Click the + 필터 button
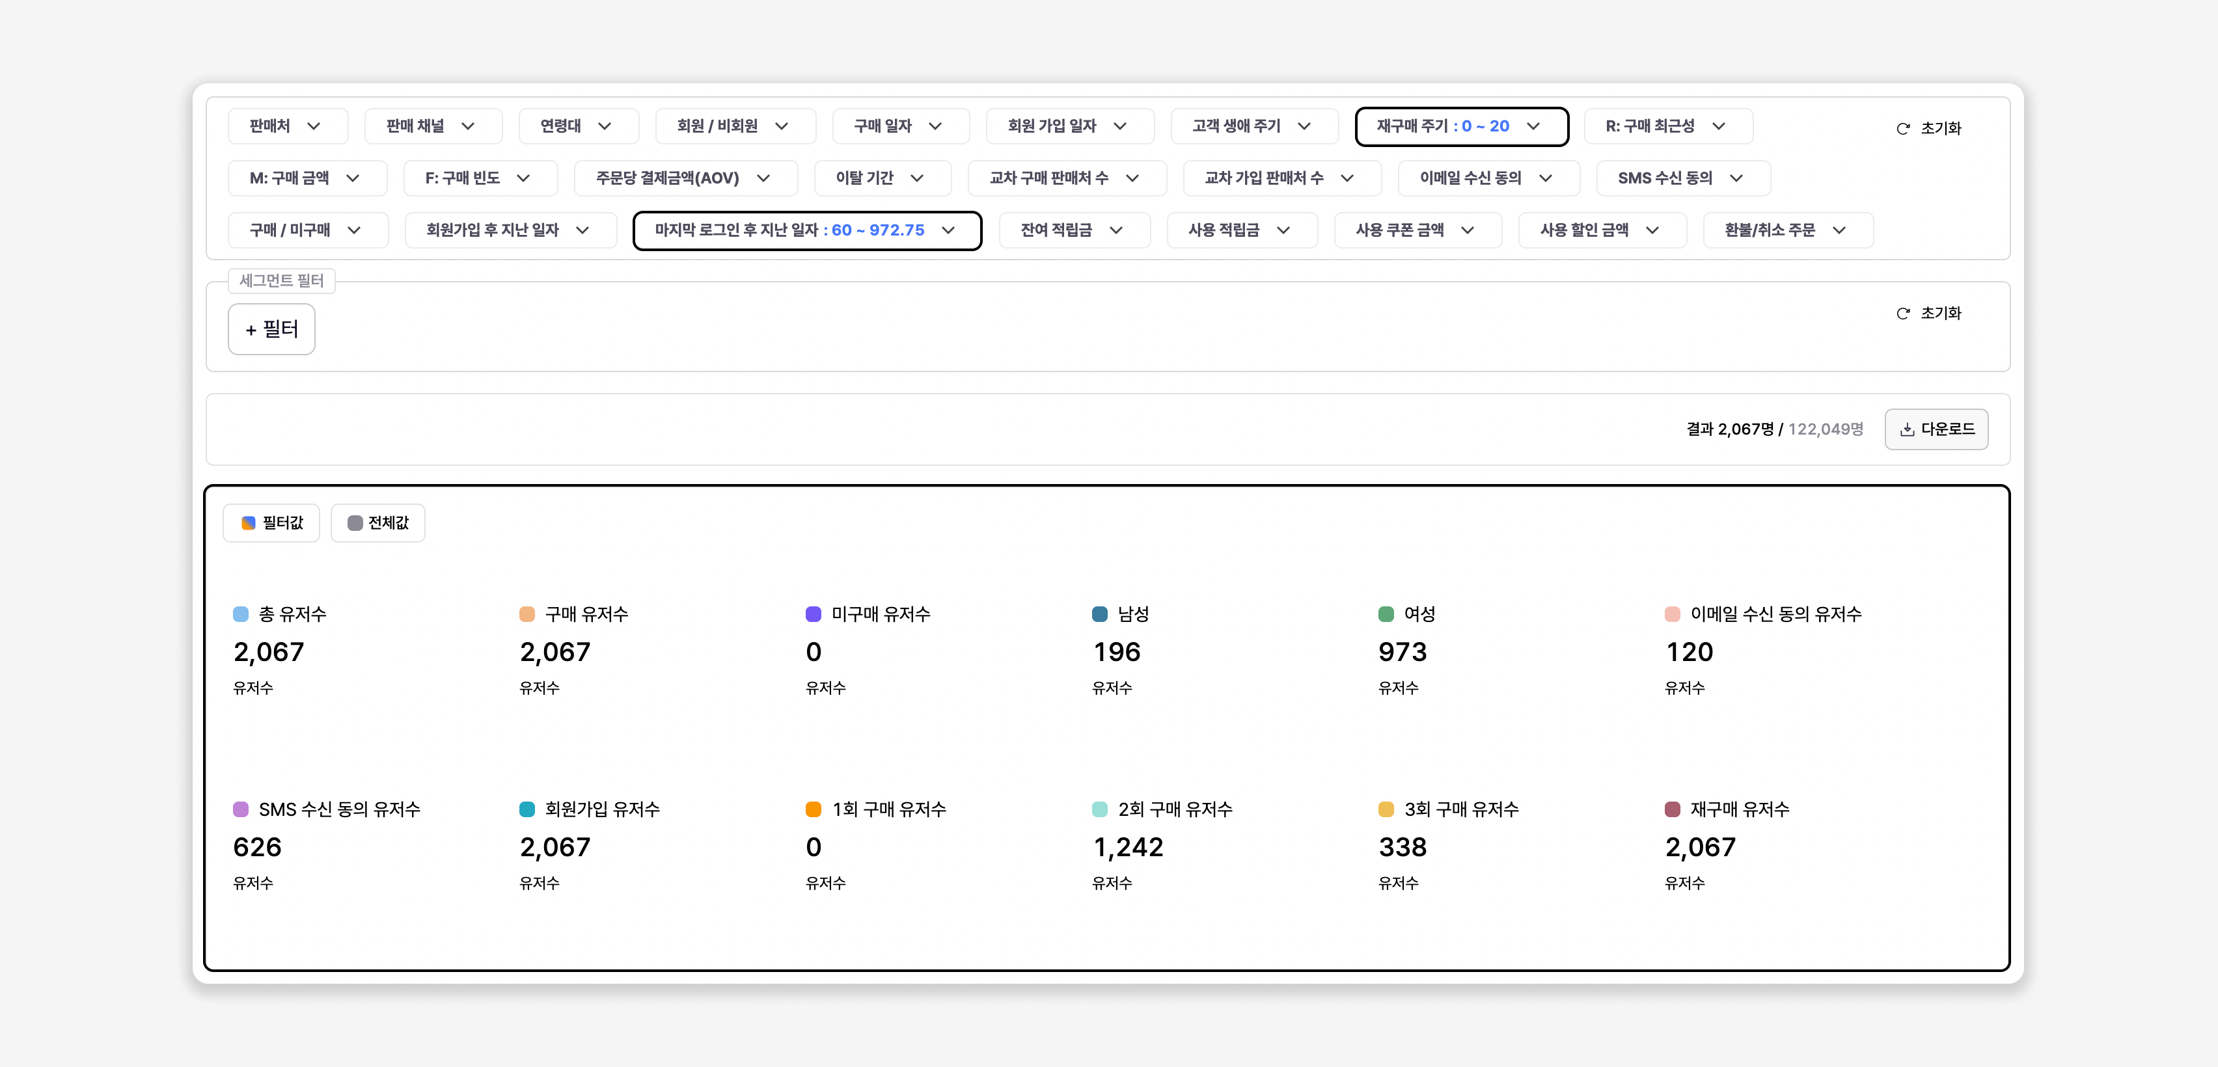 [x=271, y=329]
